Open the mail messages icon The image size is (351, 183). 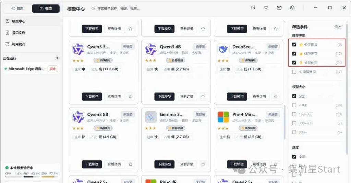click(279, 8)
